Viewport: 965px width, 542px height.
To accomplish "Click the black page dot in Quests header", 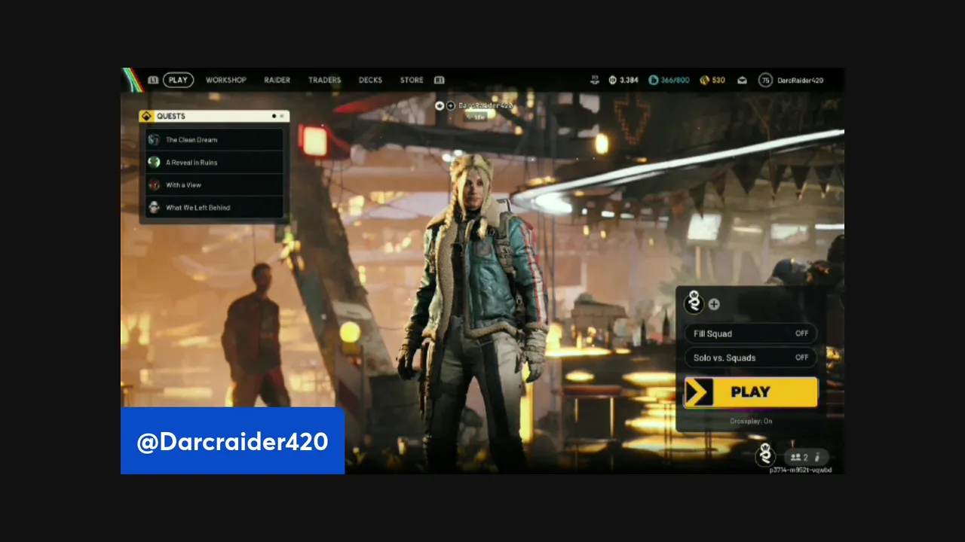I will [274, 116].
